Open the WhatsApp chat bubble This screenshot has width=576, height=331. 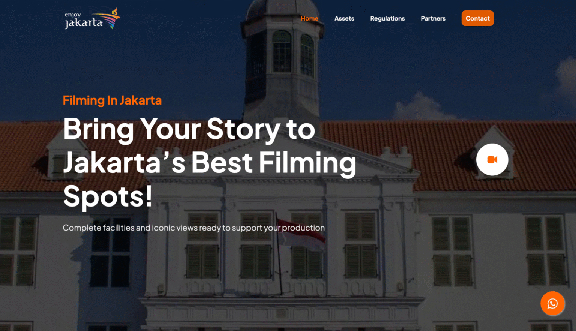coord(552,303)
